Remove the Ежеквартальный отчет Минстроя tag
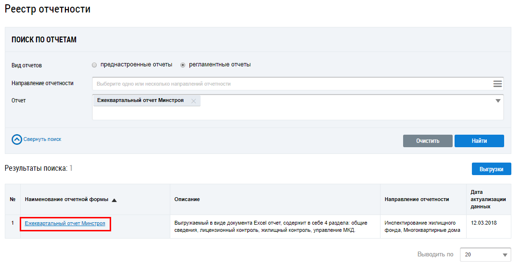This screenshot has width=520, height=266. (193, 101)
